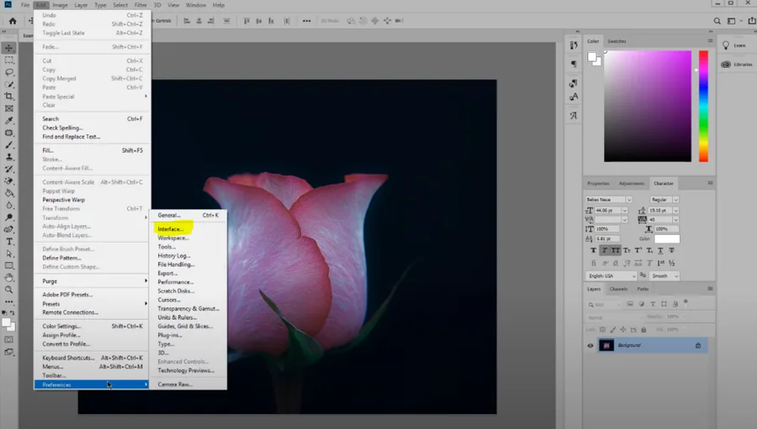Expand the Presets submenu

point(92,304)
